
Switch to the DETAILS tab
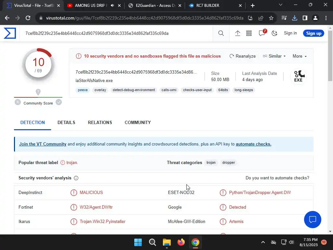(66, 122)
